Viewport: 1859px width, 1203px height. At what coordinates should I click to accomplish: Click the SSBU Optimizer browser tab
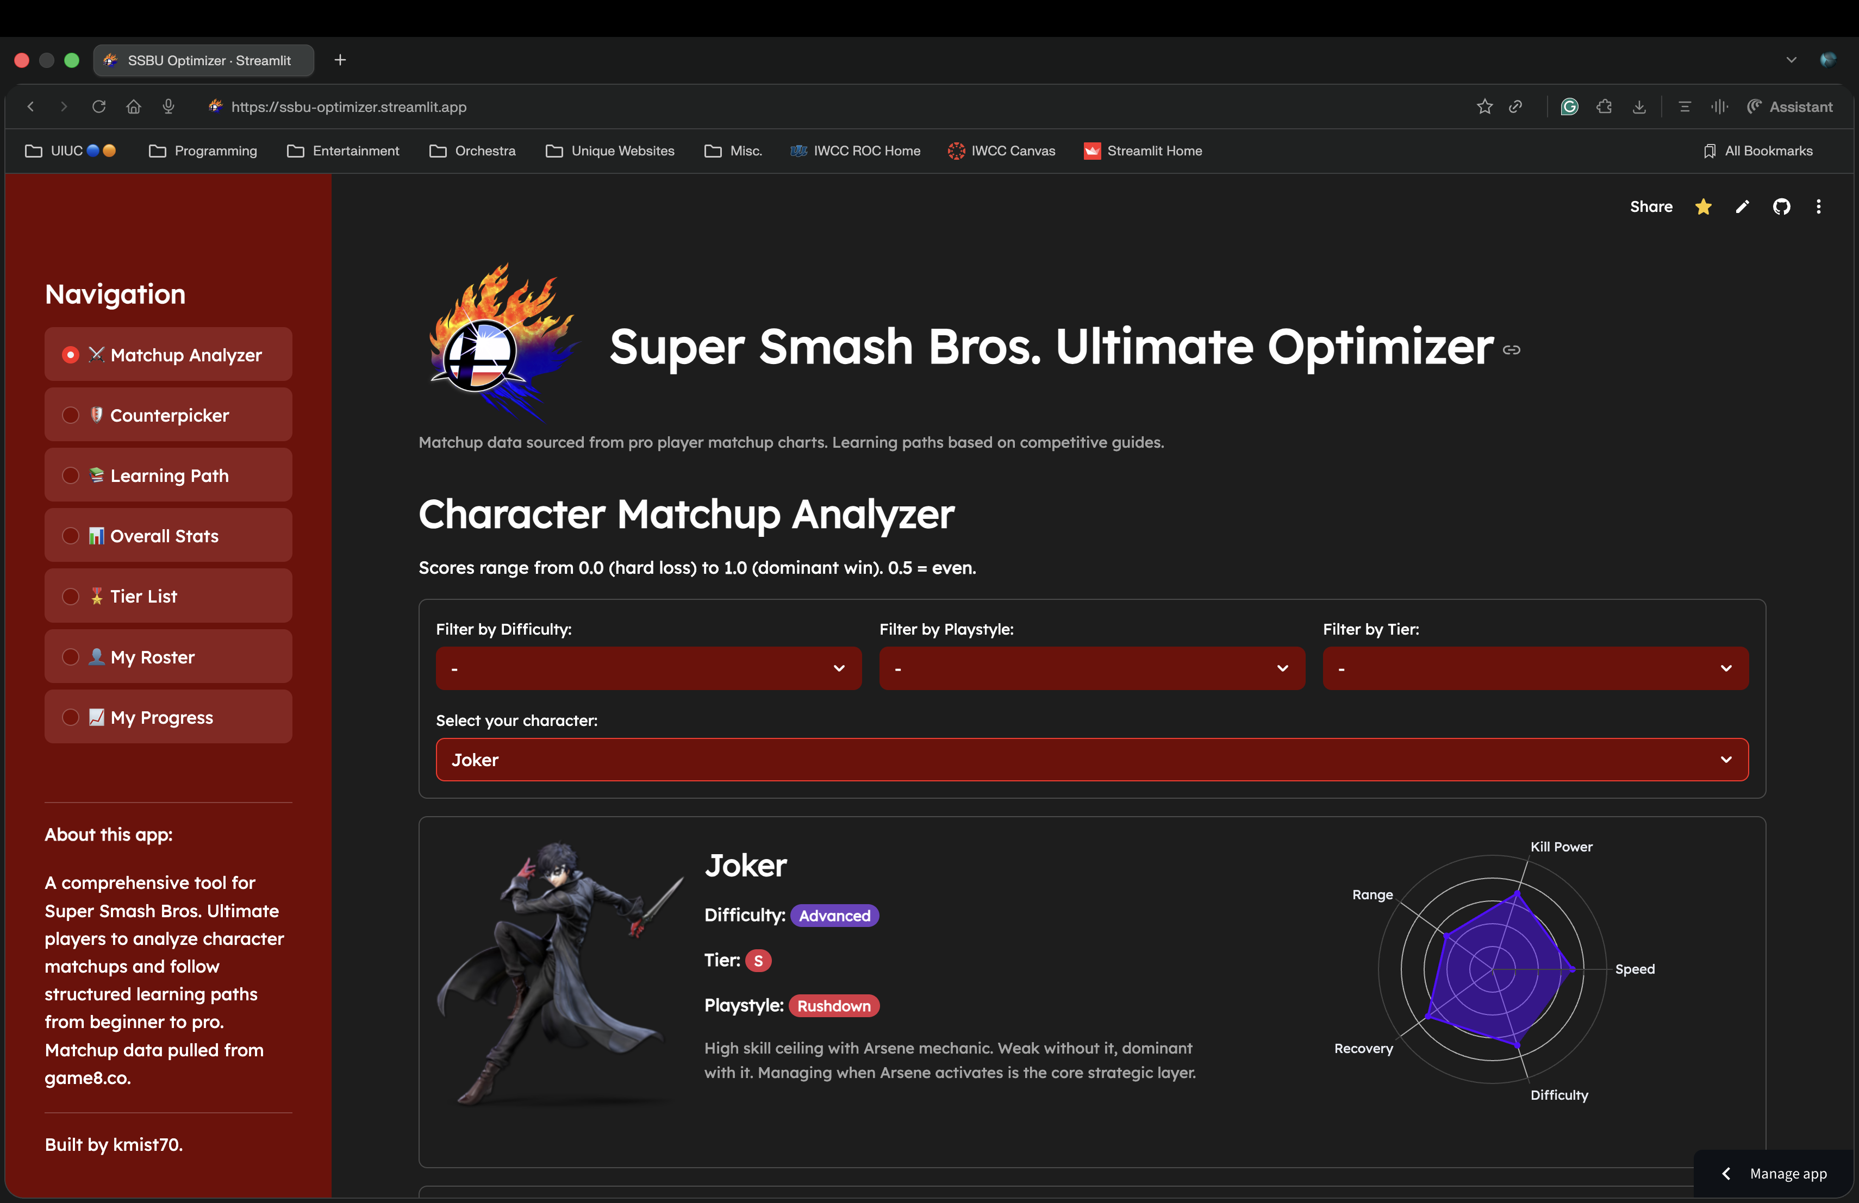click(x=204, y=60)
